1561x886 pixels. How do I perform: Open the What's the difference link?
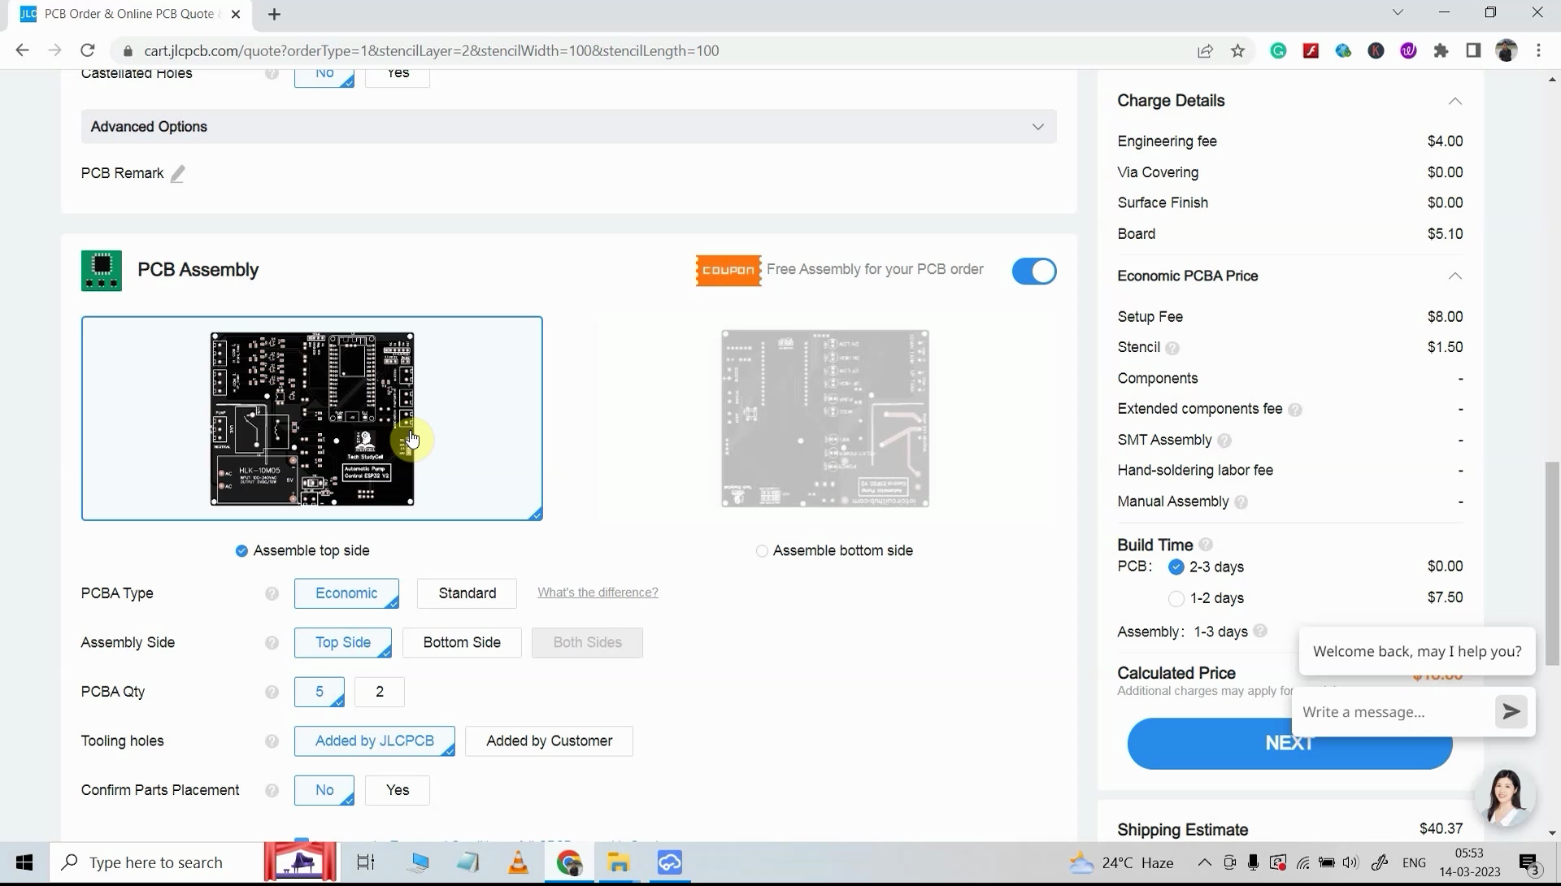pyautogui.click(x=598, y=593)
